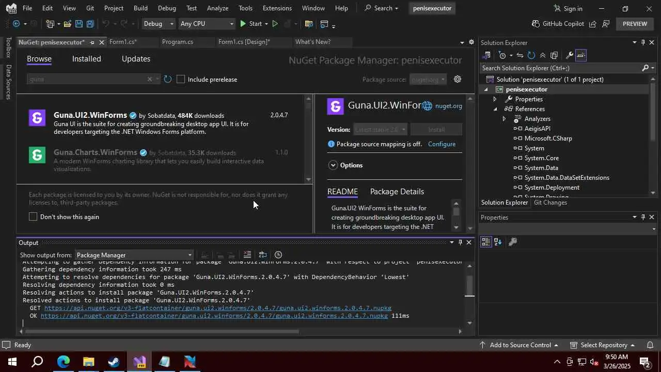Screen dimensions: 661x372
Task: Pin the NuGet: penisexecutor tab
Action: [x=92, y=42]
